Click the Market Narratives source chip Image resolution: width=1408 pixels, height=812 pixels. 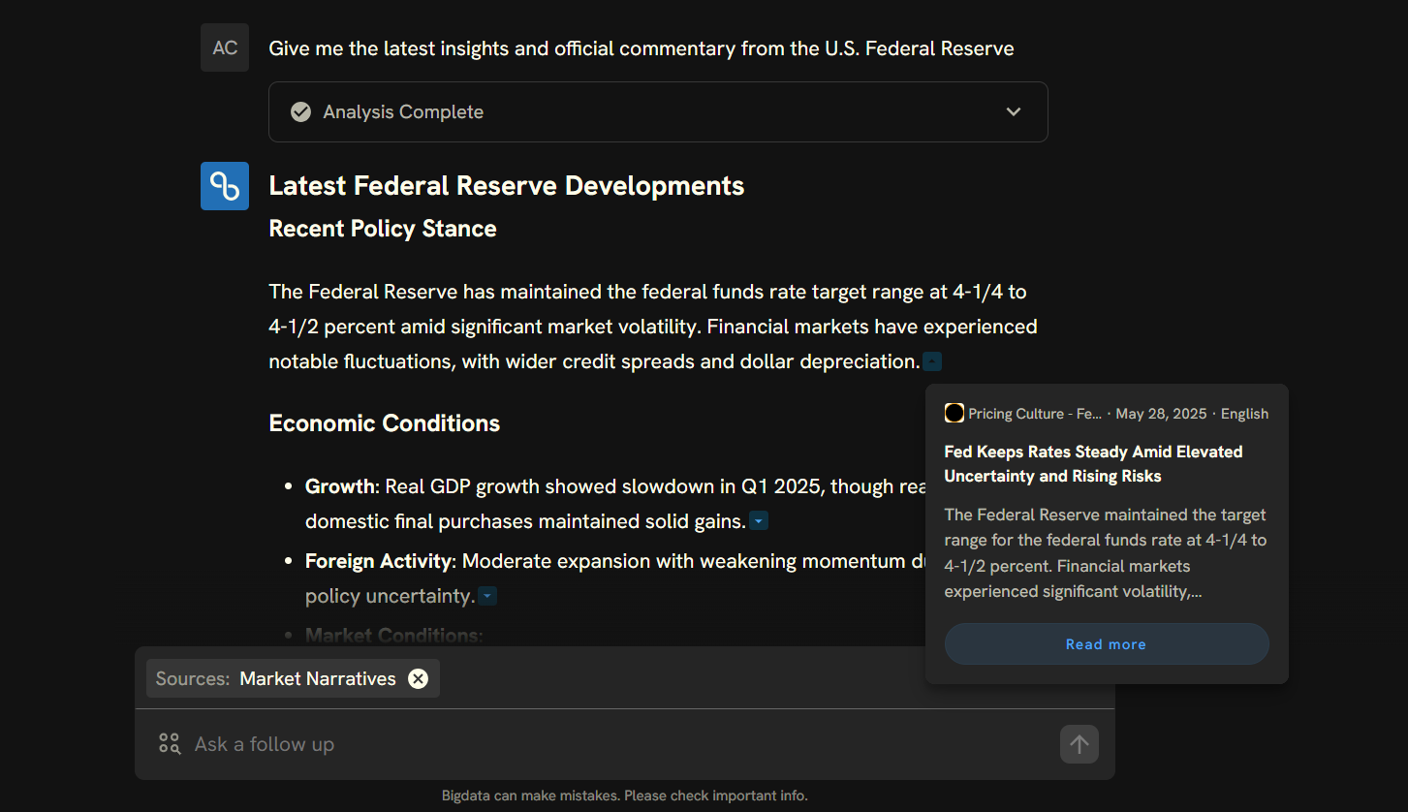(x=293, y=678)
